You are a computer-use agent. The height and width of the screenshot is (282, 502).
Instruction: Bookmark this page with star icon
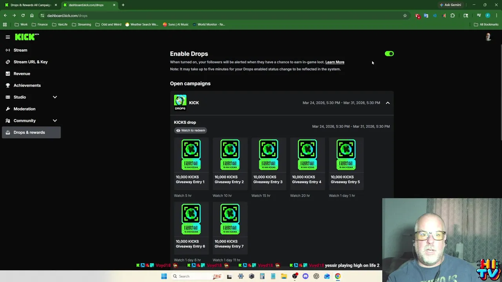pyautogui.click(x=405, y=16)
